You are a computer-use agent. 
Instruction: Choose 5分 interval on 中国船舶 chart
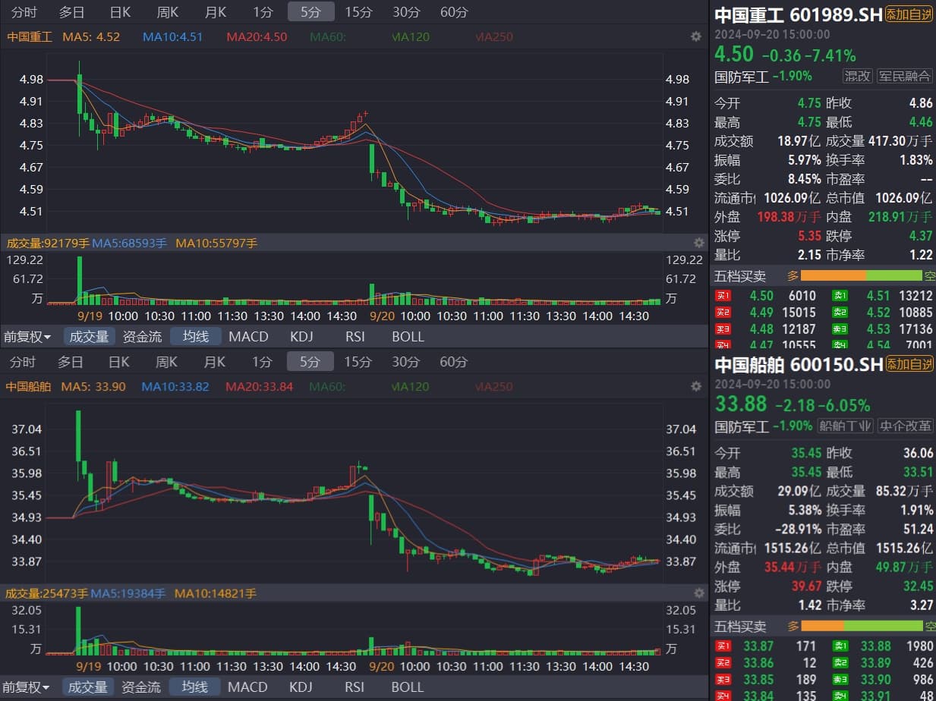[x=310, y=361]
